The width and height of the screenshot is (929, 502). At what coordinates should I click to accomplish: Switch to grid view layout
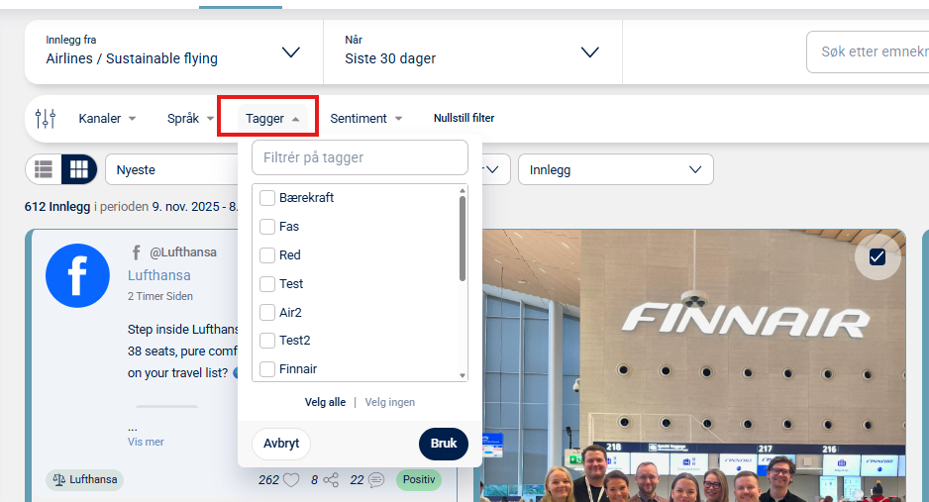(x=79, y=170)
